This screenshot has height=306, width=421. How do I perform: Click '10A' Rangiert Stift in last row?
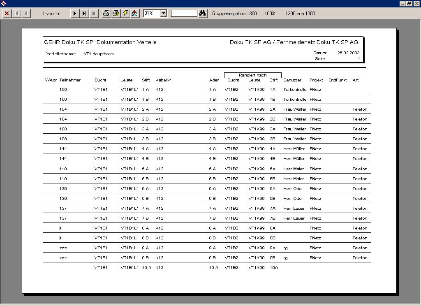(274, 268)
